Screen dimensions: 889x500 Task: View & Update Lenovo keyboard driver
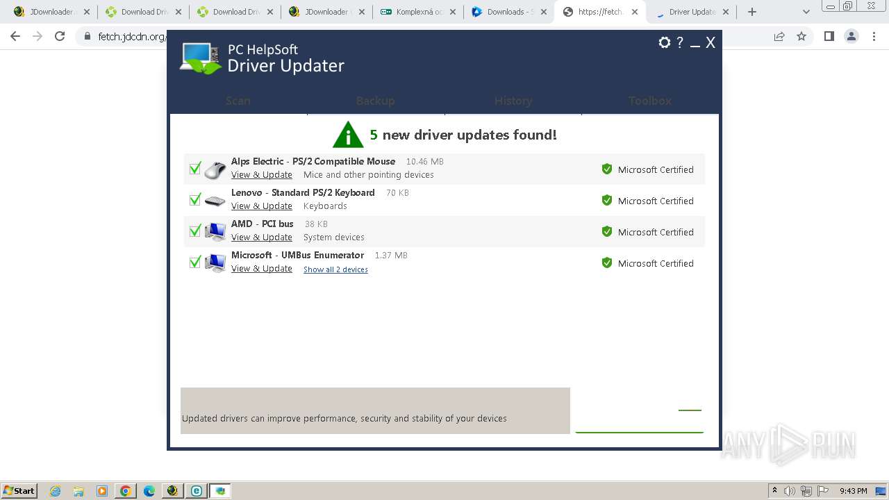tap(262, 206)
